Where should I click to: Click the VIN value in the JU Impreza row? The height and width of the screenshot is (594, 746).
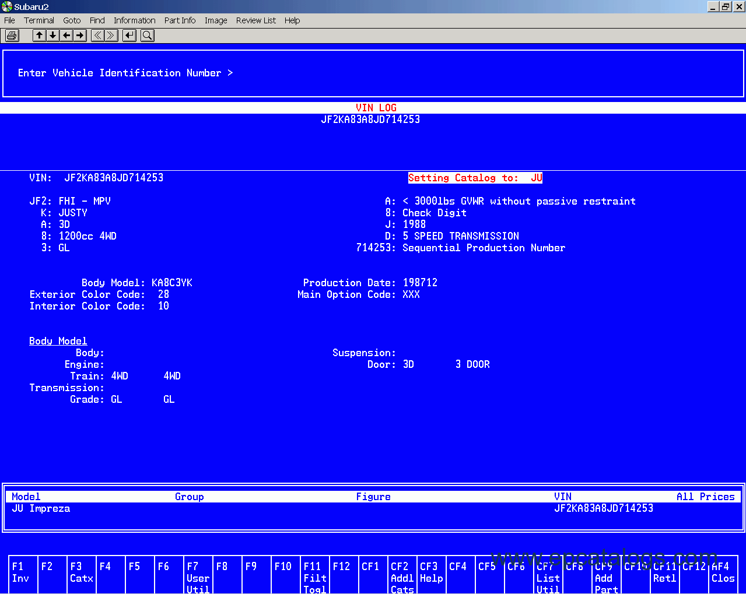pos(604,509)
